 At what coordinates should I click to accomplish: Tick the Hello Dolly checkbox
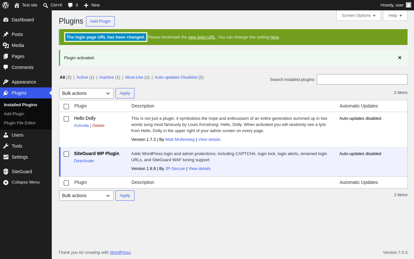click(66, 119)
